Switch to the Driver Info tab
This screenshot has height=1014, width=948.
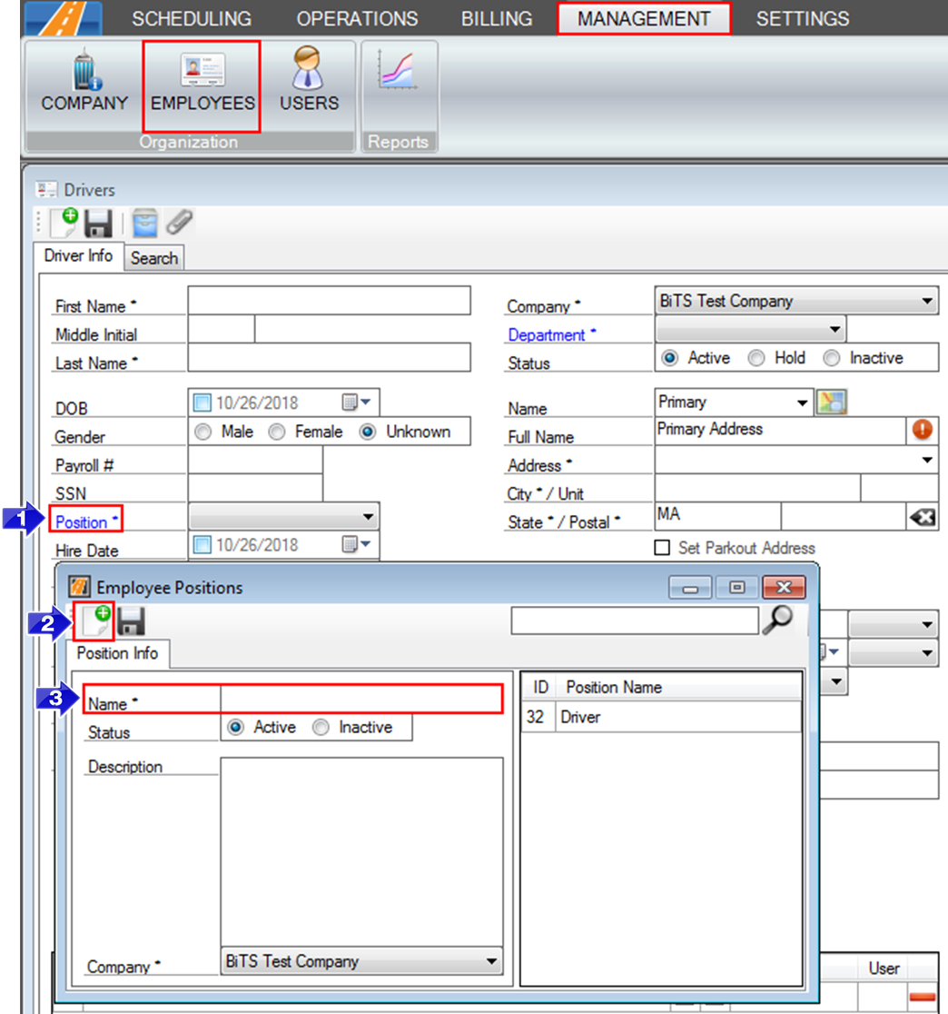(78, 256)
